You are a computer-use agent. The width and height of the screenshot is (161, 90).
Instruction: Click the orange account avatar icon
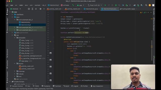tap(150, 5)
